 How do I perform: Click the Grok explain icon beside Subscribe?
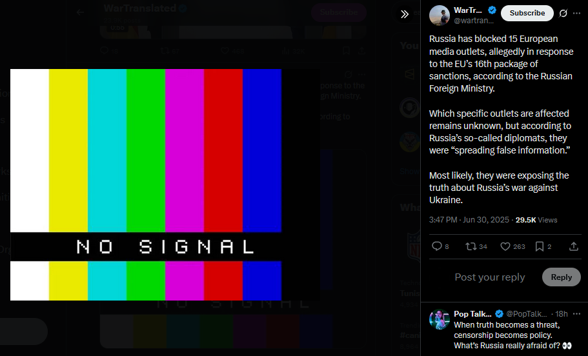pos(563,14)
